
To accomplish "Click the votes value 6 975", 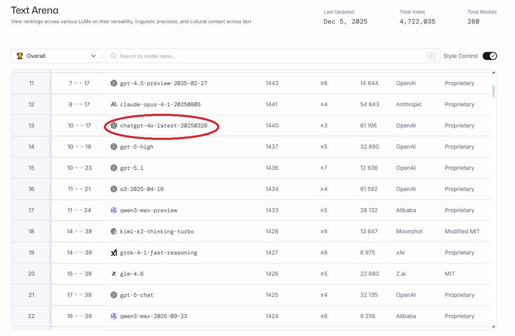I will [368, 253].
